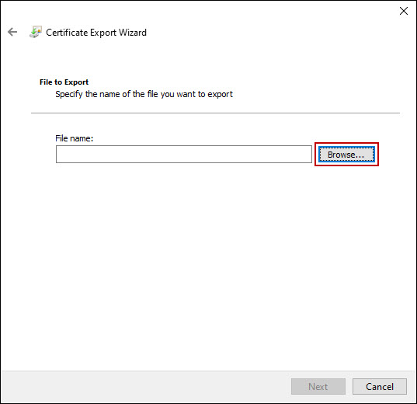
Task: Click the 'Certificate Export Wizard' title text
Action: pyautogui.click(x=96, y=33)
